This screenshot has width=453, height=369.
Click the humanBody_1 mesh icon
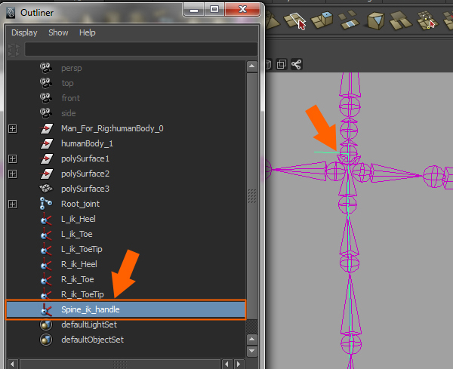tap(46, 143)
